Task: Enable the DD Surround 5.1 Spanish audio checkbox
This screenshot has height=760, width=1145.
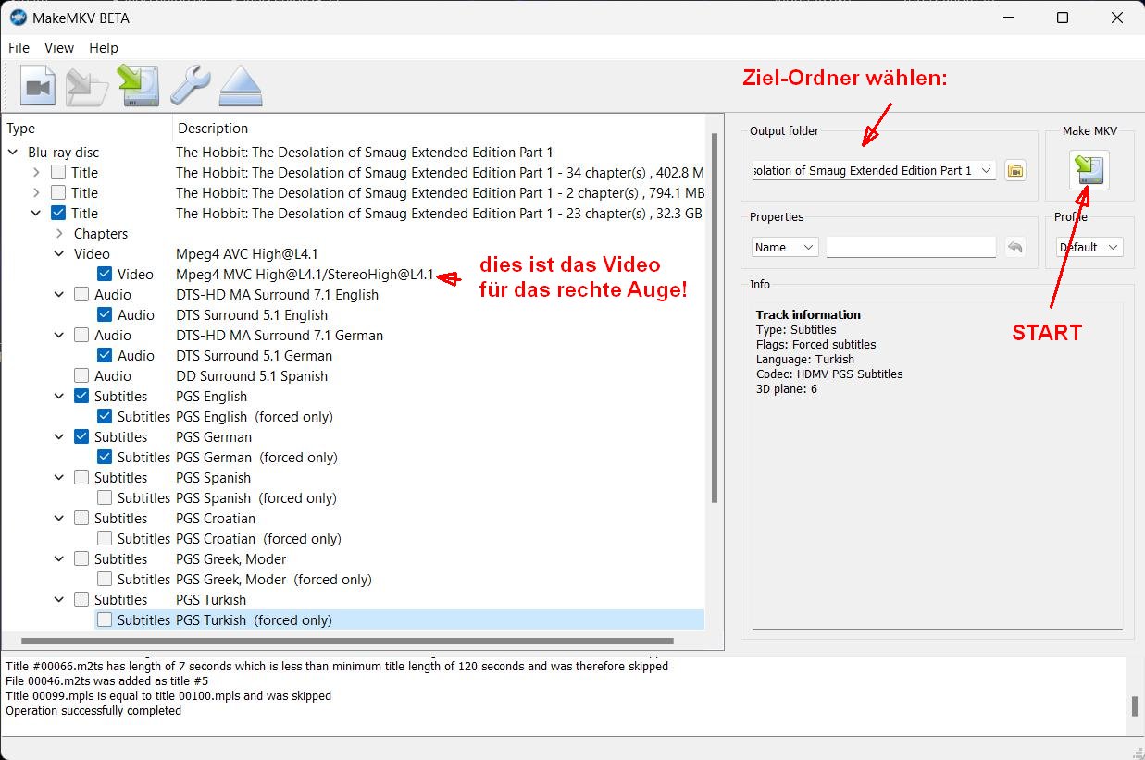Action: 81,376
